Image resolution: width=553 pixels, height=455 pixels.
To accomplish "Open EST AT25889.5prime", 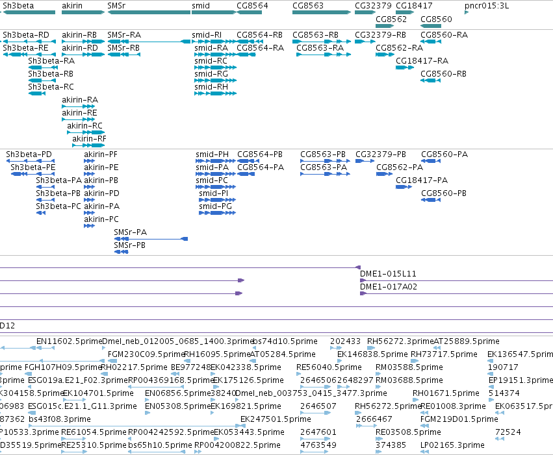I will click(x=467, y=341).
